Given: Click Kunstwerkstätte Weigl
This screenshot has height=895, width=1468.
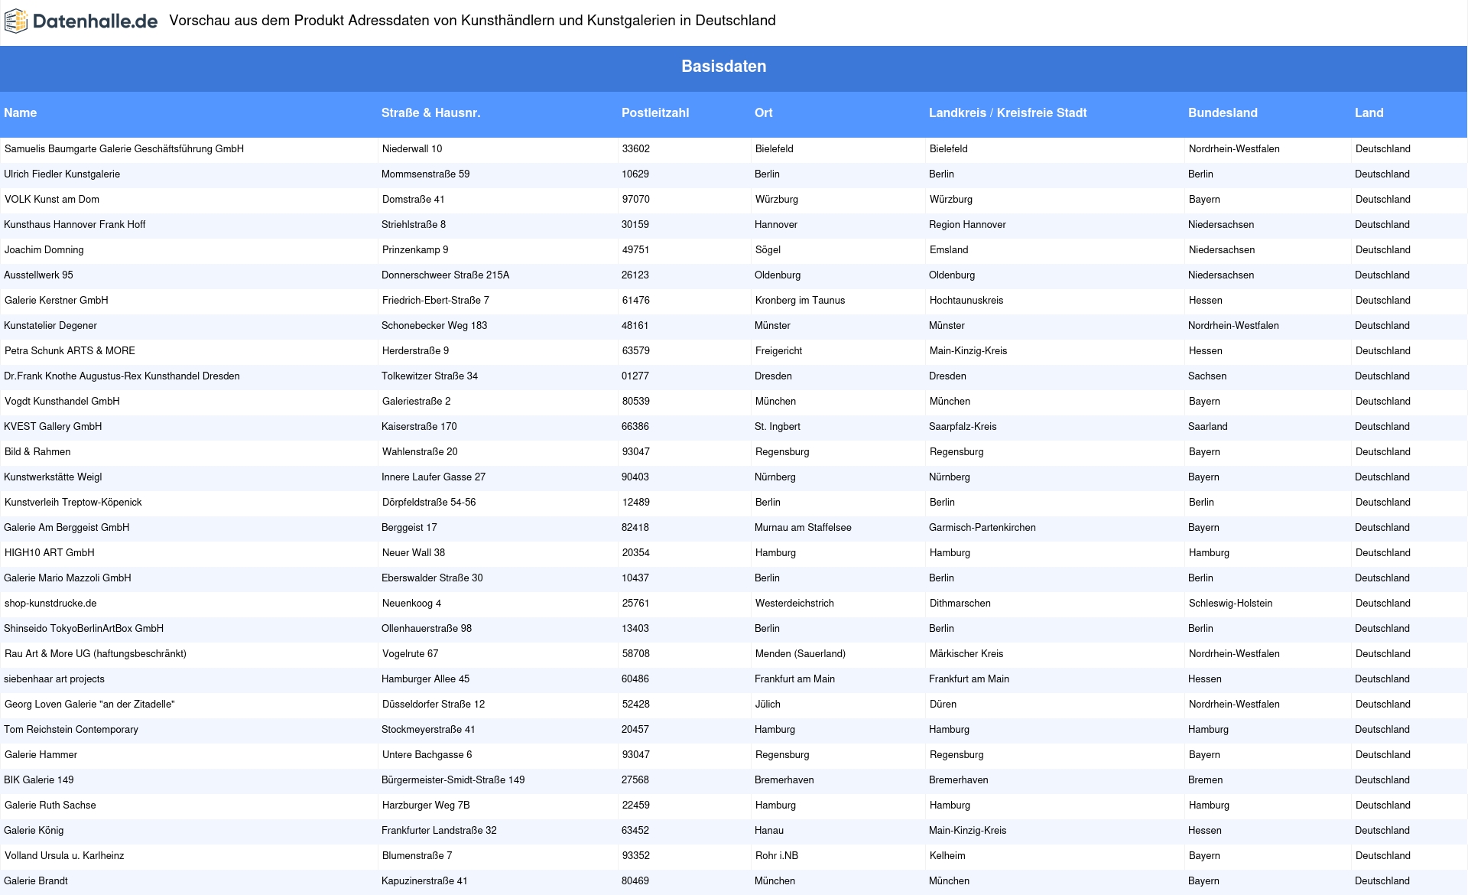Looking at the screenshot, I should tap(53, 477).
